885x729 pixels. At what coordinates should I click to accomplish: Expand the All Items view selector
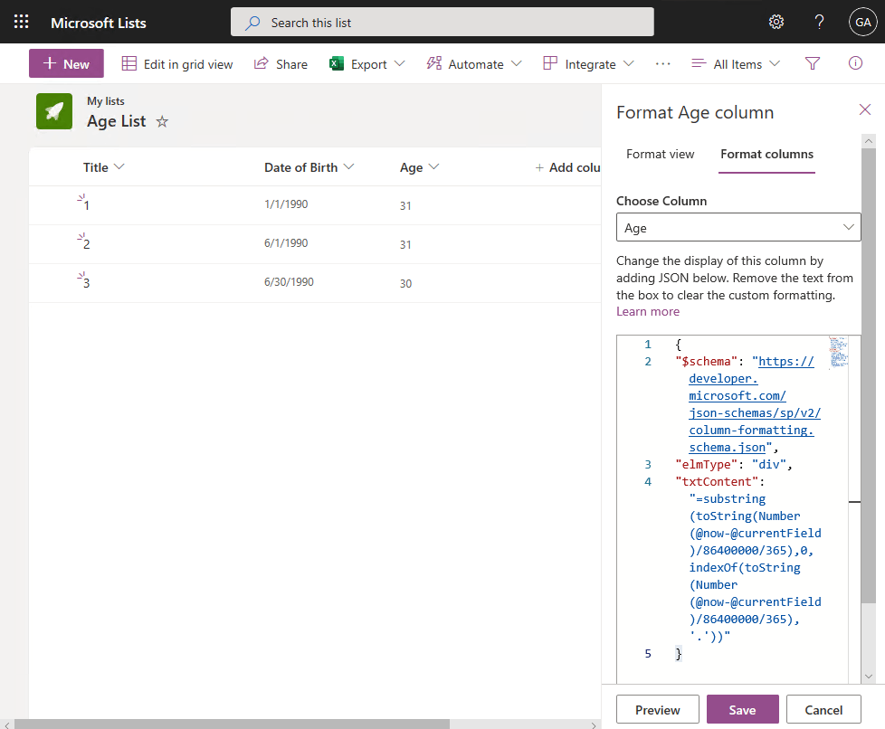pyautogui.click(x=736, y=64)
